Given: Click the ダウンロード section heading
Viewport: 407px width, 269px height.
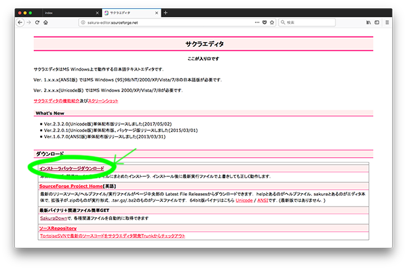Looking at the screenshot, I should [x=50, y=154].
